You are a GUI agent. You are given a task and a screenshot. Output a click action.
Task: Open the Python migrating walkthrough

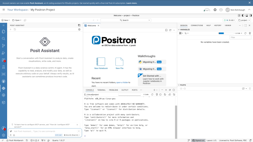tap(152, 62)
